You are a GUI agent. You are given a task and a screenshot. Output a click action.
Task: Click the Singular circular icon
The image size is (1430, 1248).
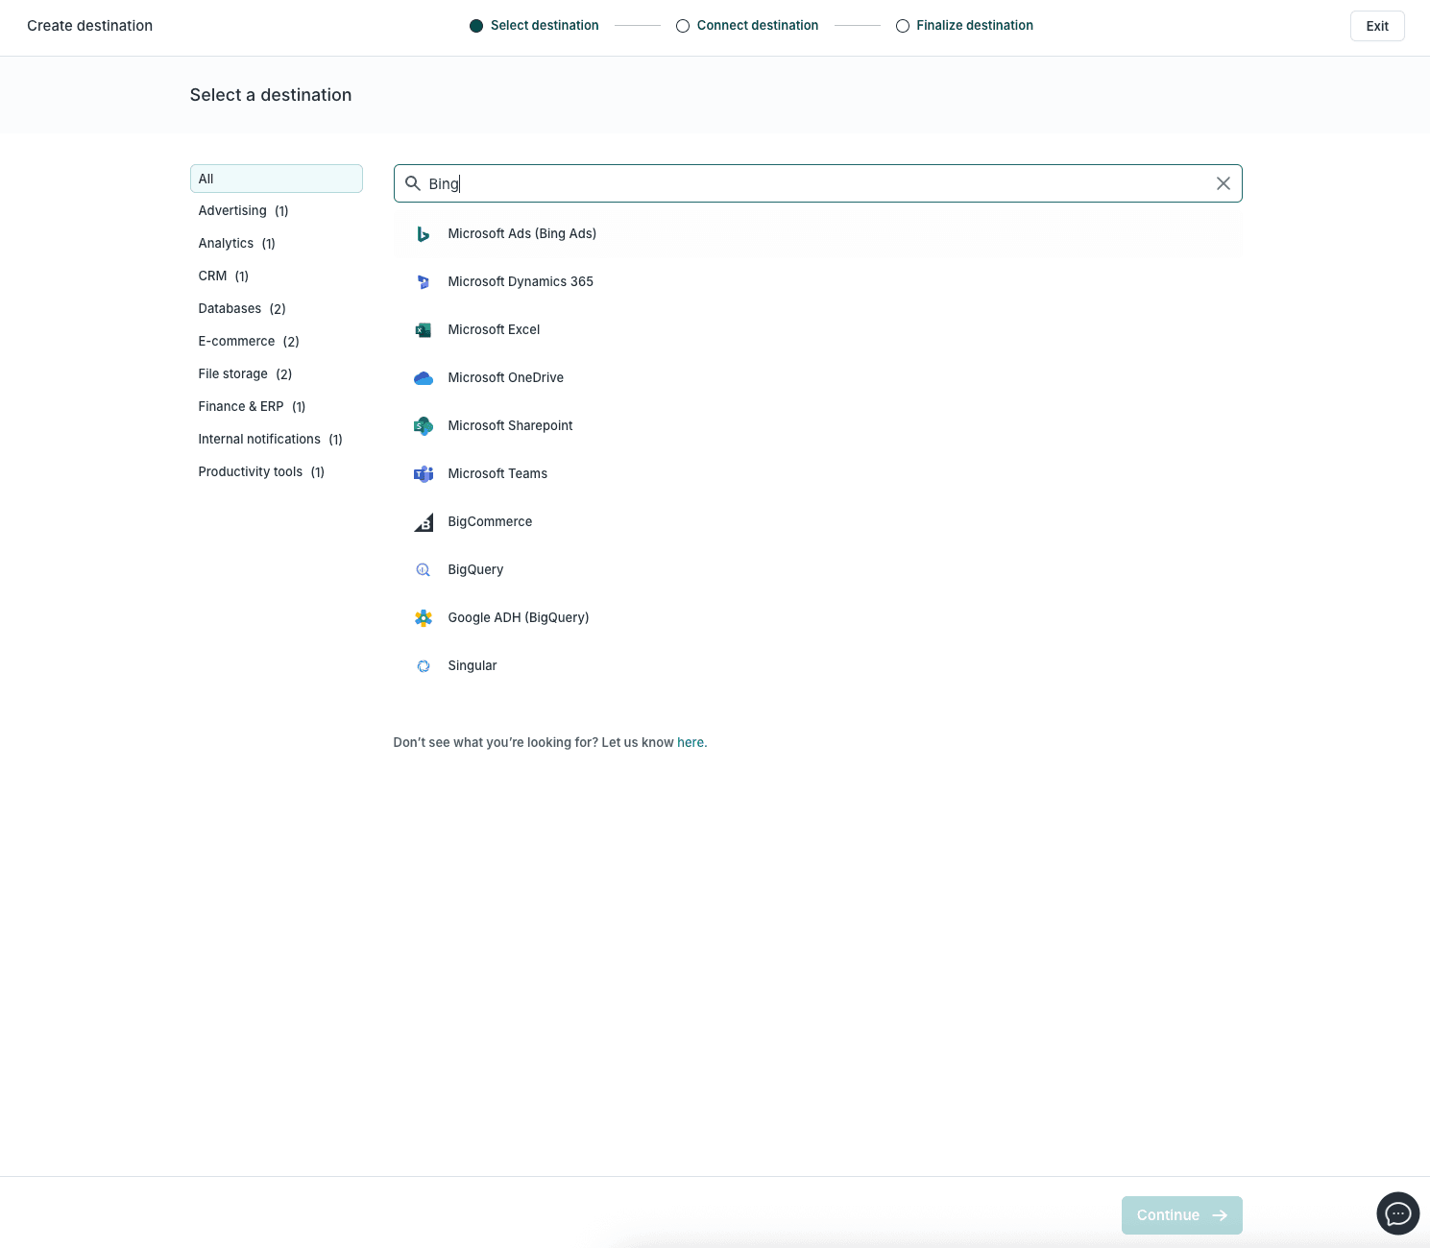click(424, 665)
